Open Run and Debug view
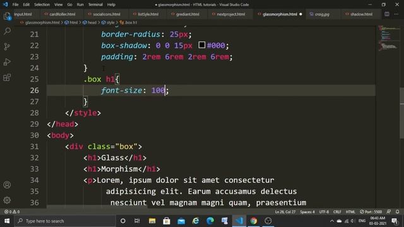The height and width of the screenshot is (227, 404). click(x=7, y=62)
